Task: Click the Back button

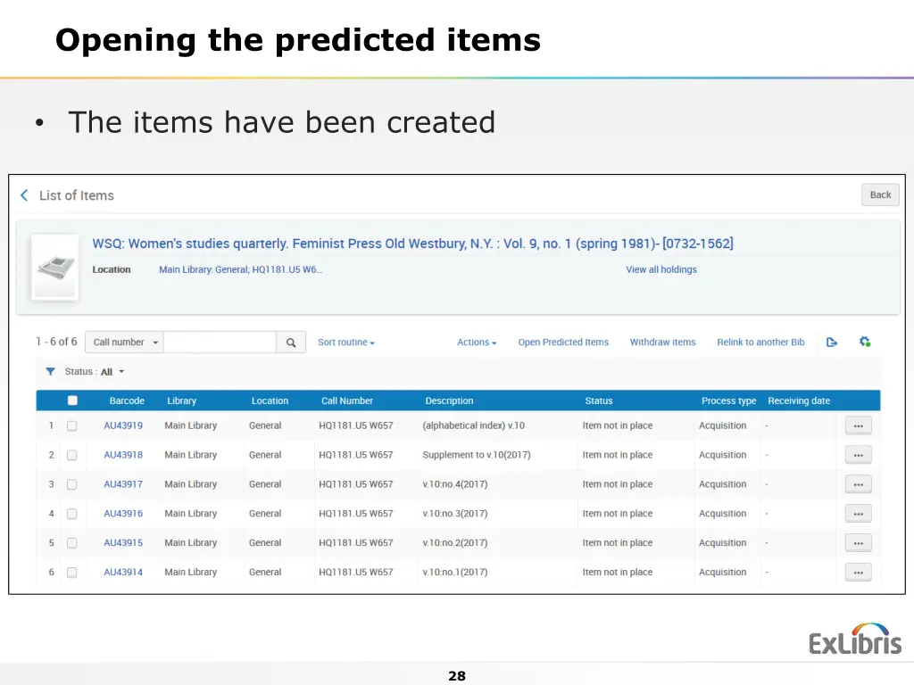Action: pos(880,195)
